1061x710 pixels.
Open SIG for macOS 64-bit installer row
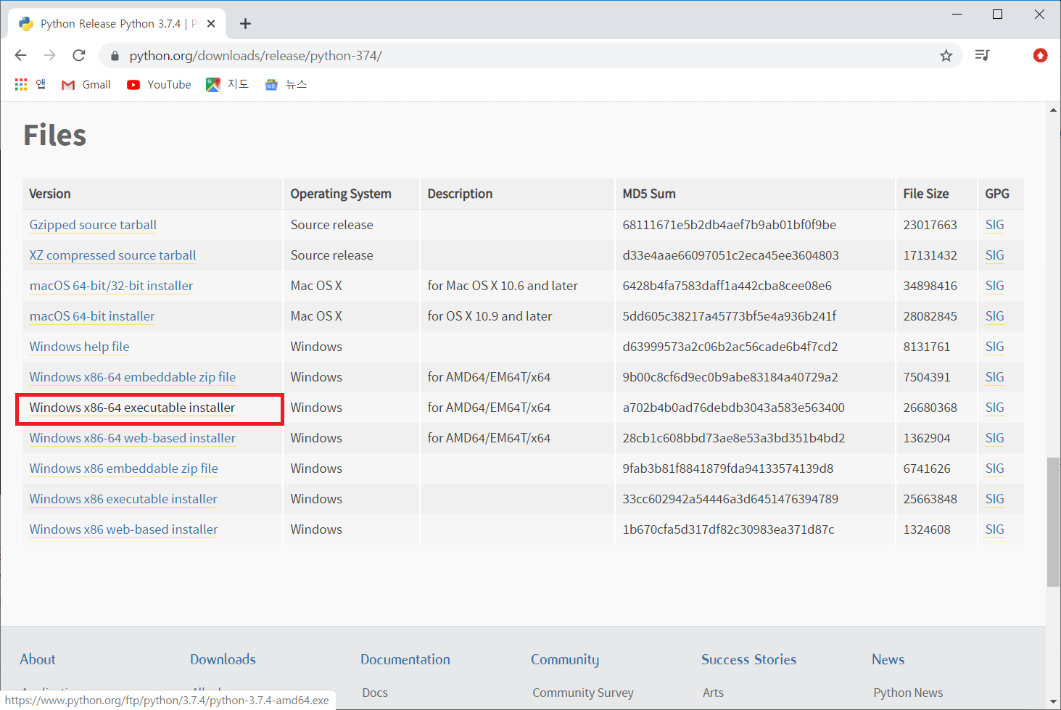pyautogui.click(x=995, y=316)
